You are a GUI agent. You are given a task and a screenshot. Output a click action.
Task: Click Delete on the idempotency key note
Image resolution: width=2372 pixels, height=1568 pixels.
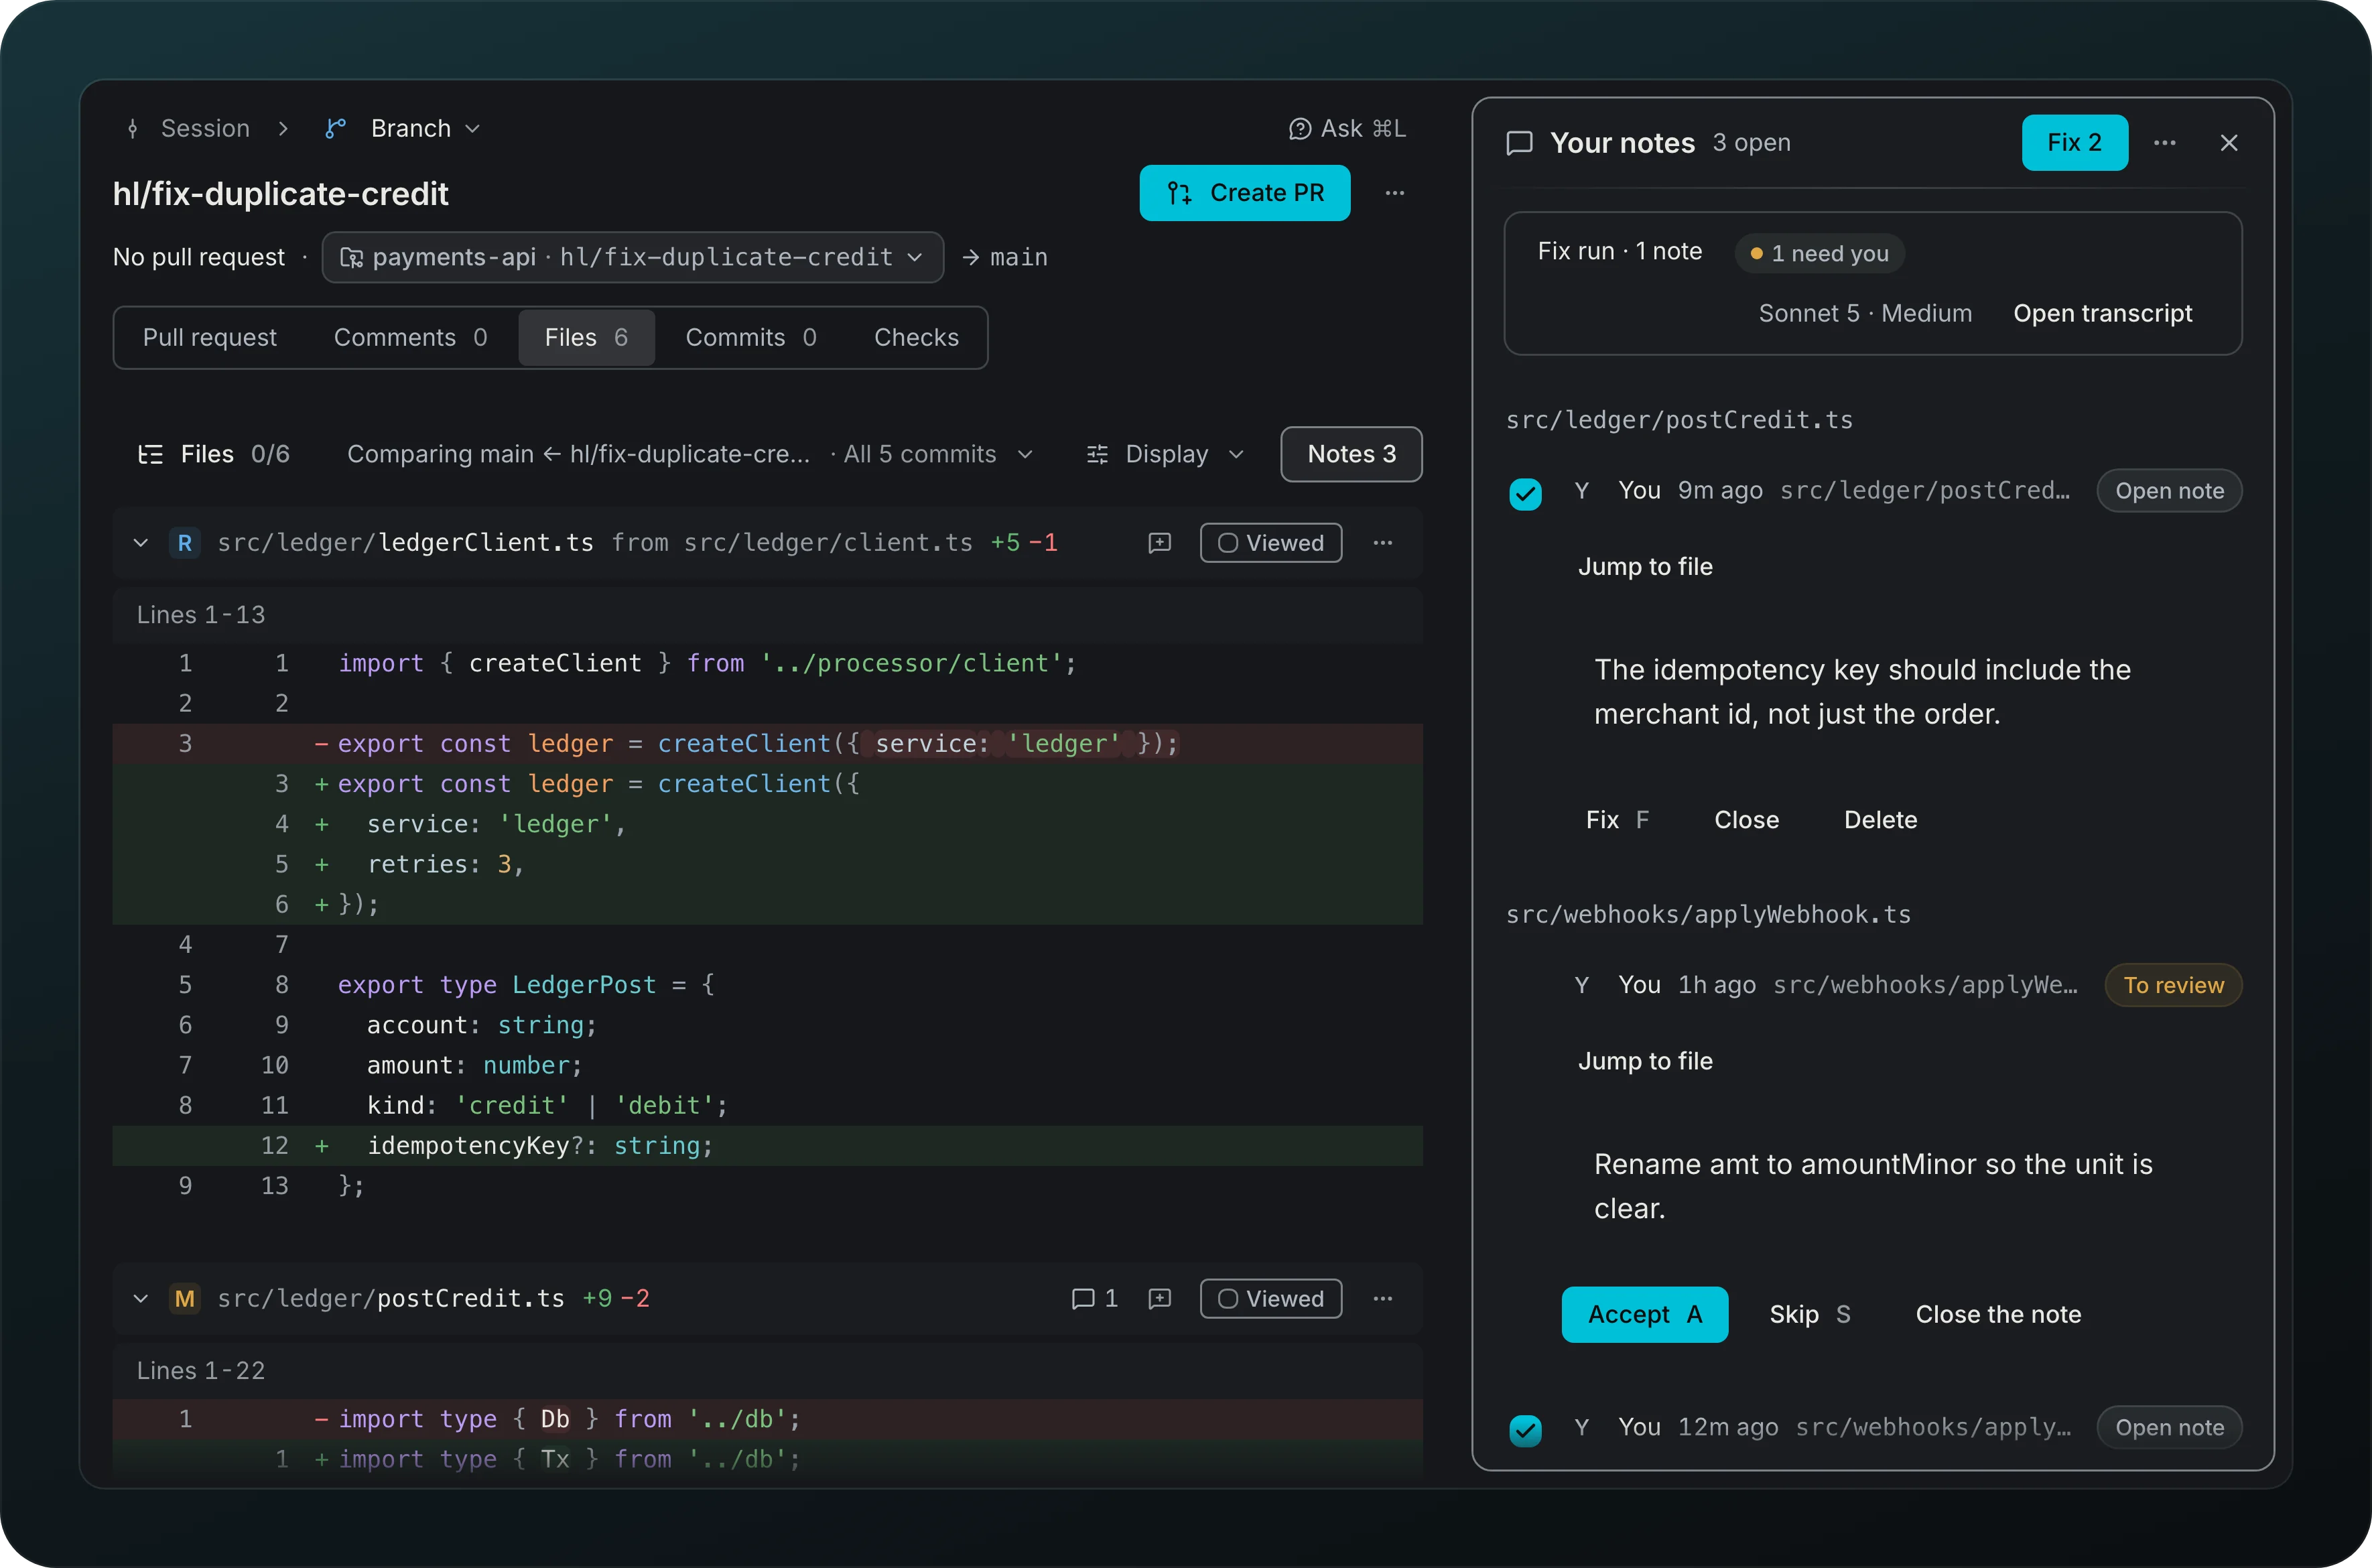click(1881, 820)
